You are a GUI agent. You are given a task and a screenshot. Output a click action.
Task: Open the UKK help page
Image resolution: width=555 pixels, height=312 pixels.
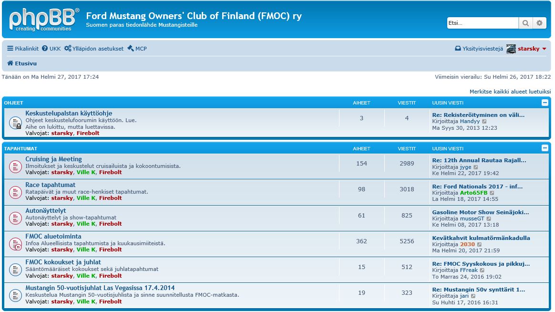[51, 49]
